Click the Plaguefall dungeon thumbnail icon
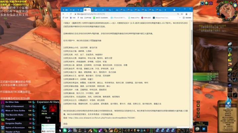238x133 pixels. pyautogui.click(x=3, y=119)
